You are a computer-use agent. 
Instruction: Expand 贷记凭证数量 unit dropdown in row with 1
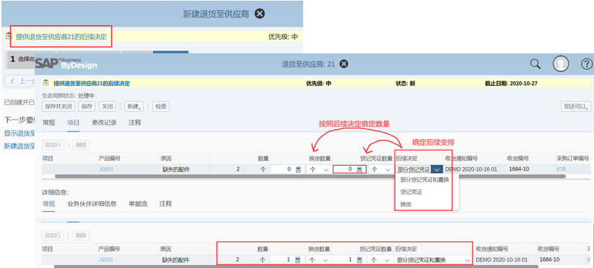point(387,260)
